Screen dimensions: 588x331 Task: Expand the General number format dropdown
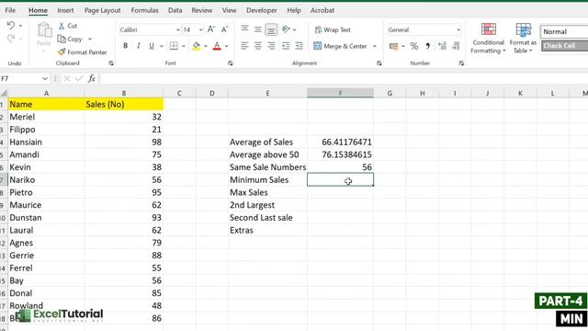[458, 29]
